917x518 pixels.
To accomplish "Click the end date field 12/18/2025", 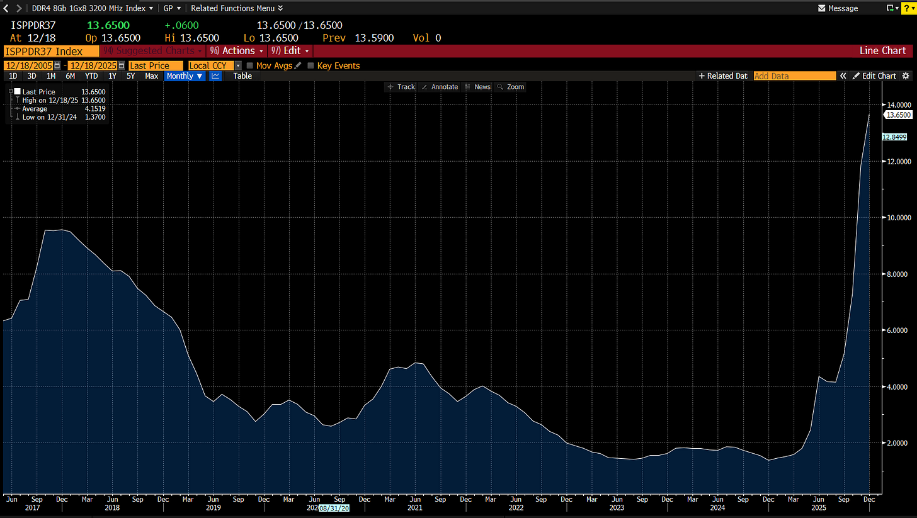I will [93, 65].
